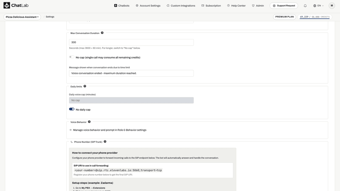The width and height of the screenshot is (340, 191).
Task: Click the ChatLab logo icon
Action: (7, 5)
